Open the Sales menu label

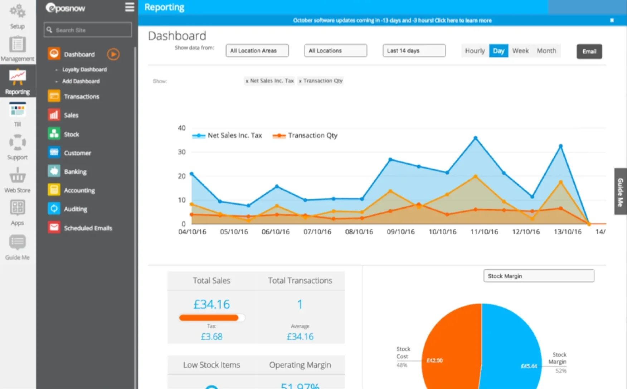coord(71,115)
